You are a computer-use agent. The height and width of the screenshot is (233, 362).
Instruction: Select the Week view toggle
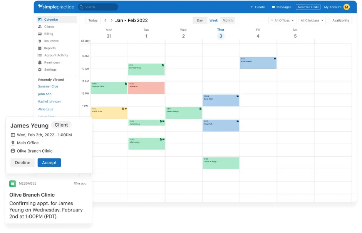(x=213, y=20)
